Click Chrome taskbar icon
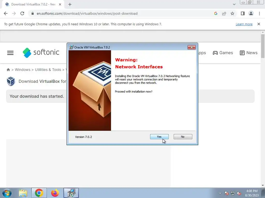Viewport: 265px width, 198px height. click(x=39, y=193)
